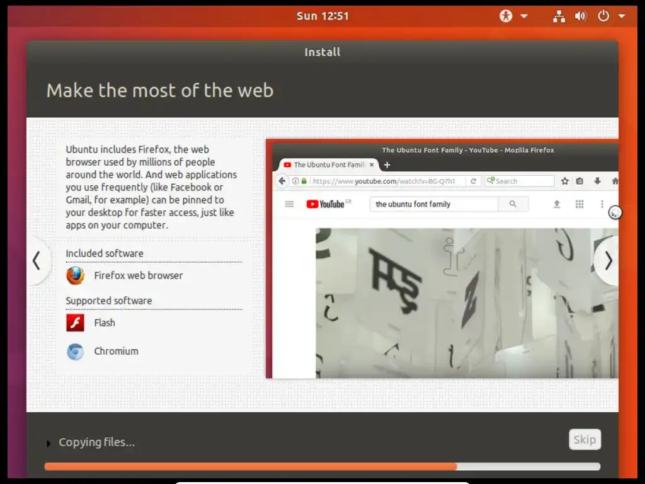Open the volume speaker icon

[x=580, y=16]
